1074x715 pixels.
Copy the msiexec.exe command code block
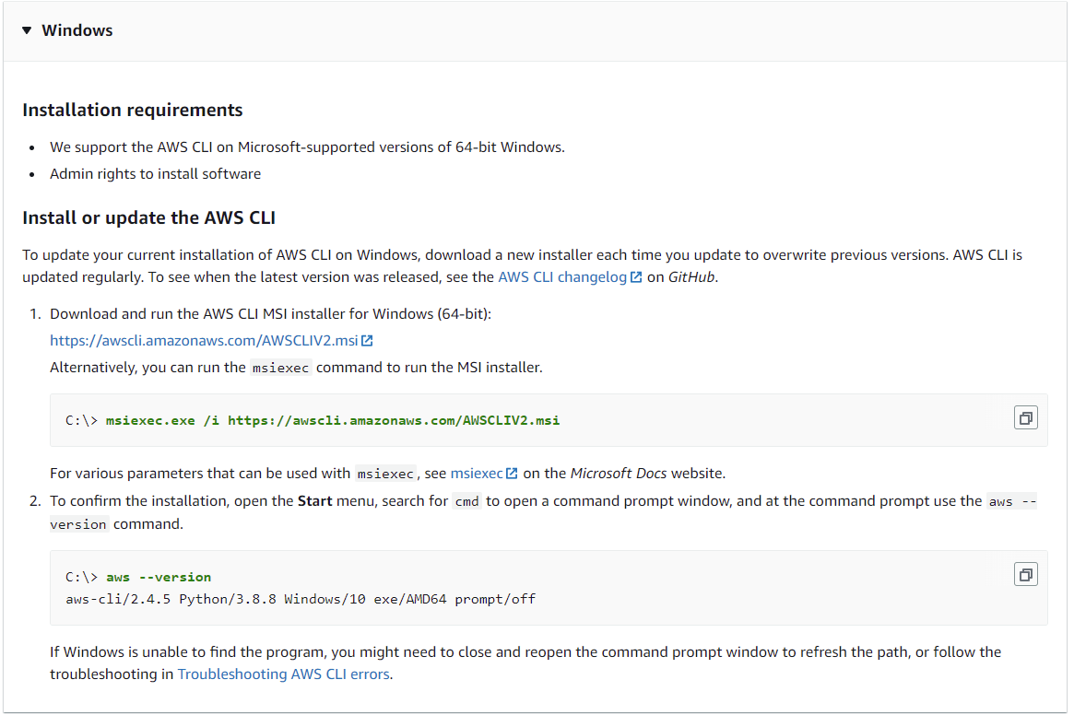click(x=1025, y=418)
